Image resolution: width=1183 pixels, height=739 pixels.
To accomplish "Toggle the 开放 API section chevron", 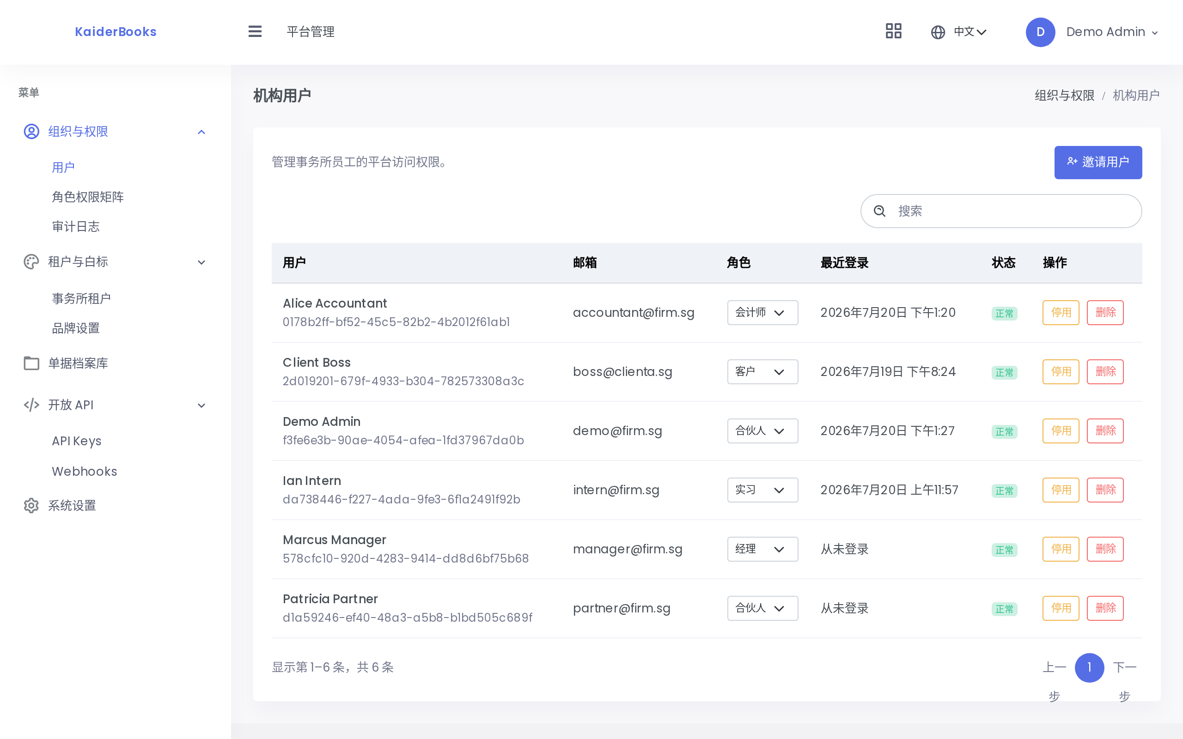I will (x=201, y=405).
